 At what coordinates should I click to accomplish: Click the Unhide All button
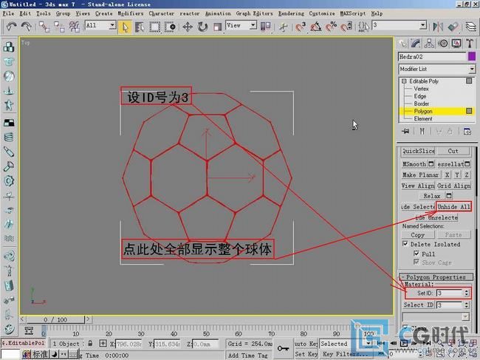click(453, 206)
